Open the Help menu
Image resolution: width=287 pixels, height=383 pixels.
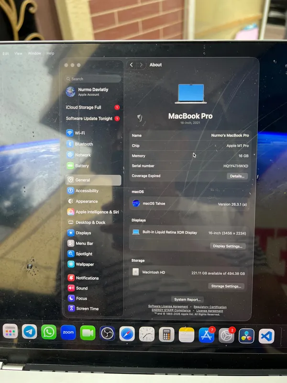pyautogui.click(x=51, y=53)
